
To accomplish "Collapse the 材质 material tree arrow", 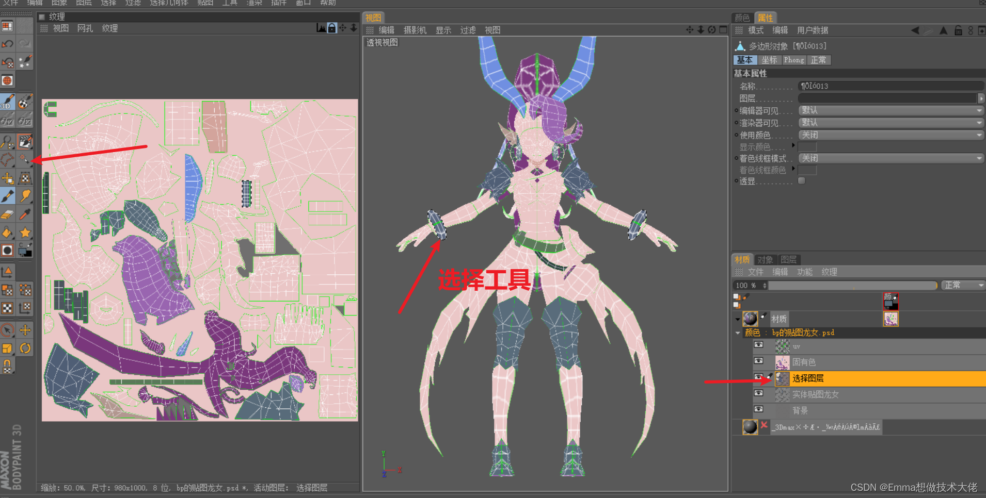I will point(738,319).
